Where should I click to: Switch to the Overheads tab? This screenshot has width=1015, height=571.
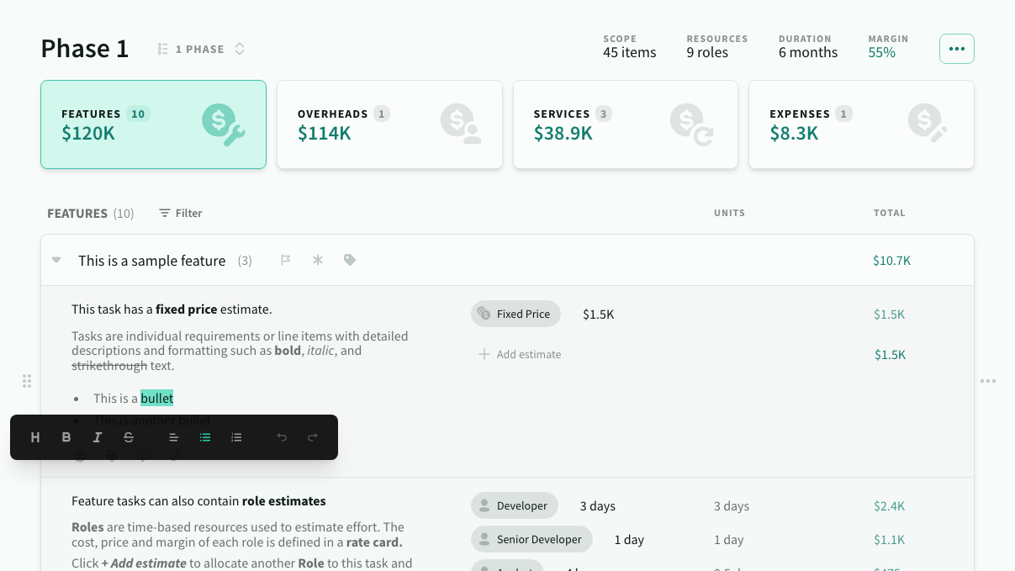pos(389,124)
